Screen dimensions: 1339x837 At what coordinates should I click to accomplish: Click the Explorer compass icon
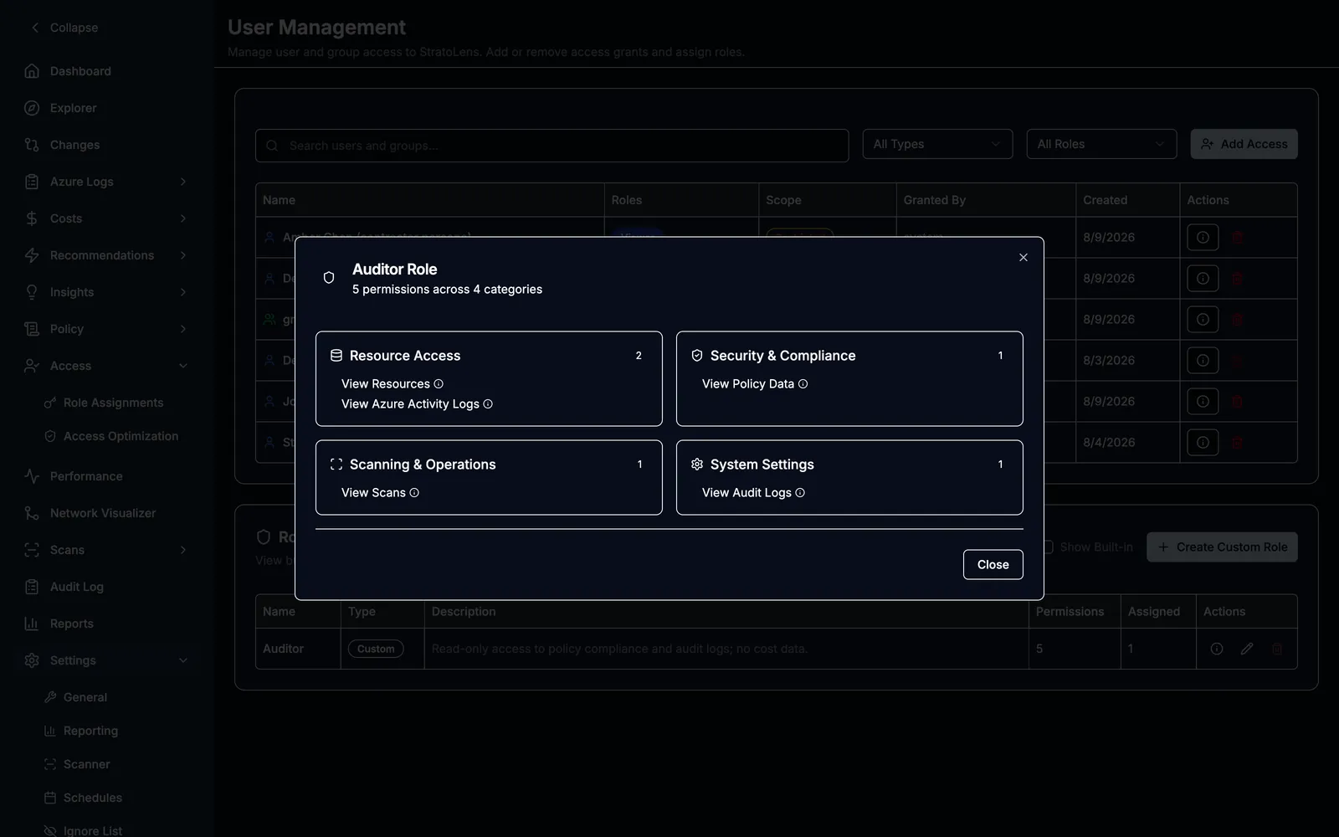point(32,108)
